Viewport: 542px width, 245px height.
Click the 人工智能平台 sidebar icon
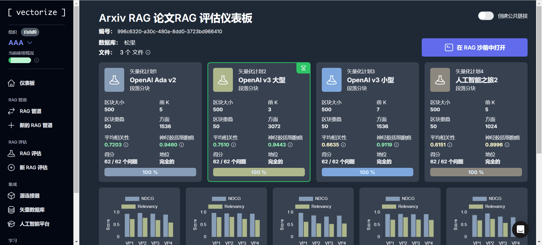11,224
